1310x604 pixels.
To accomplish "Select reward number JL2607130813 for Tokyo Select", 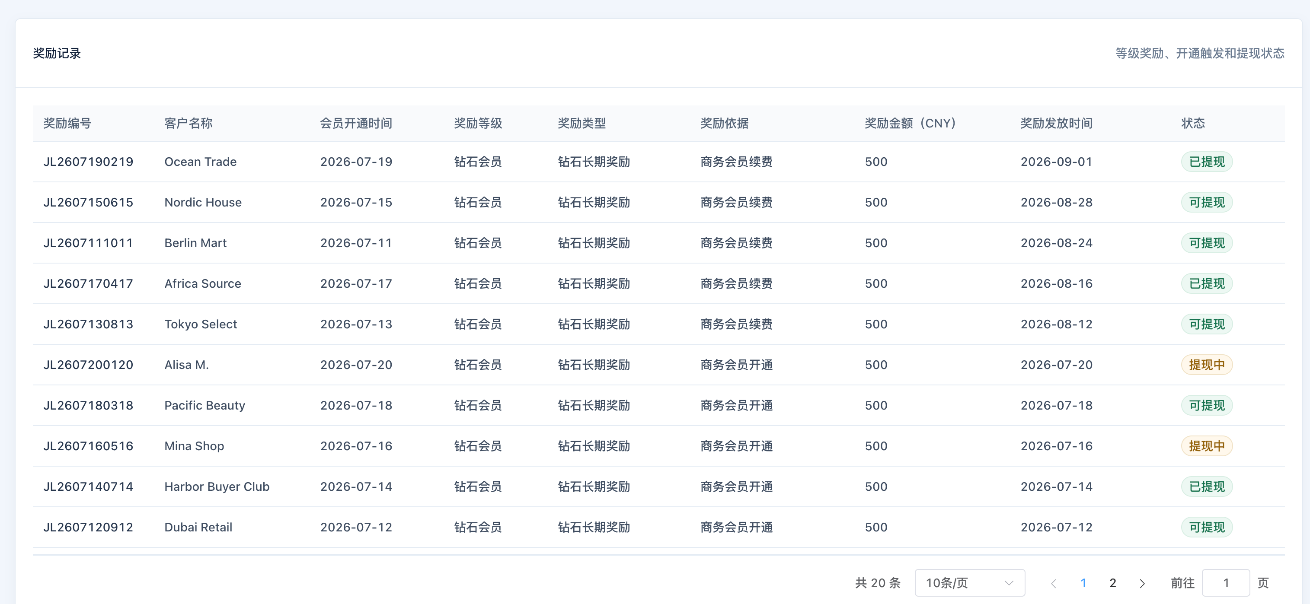I will 88,324.
